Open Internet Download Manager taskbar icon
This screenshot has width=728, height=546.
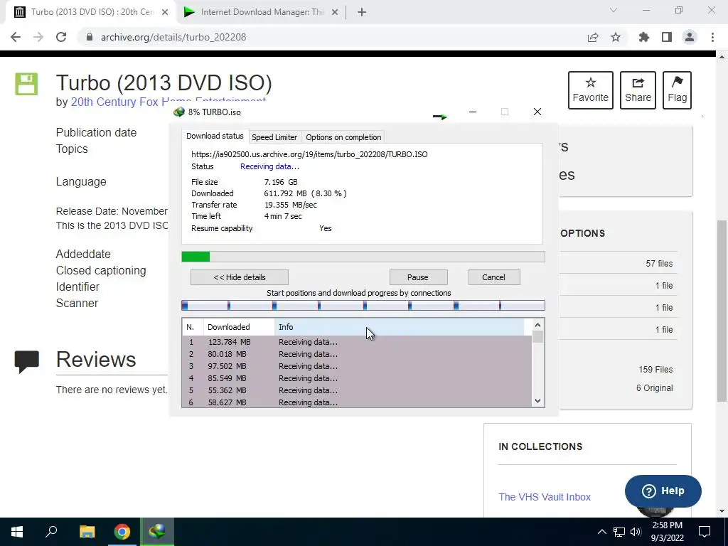tap(157, 532)
